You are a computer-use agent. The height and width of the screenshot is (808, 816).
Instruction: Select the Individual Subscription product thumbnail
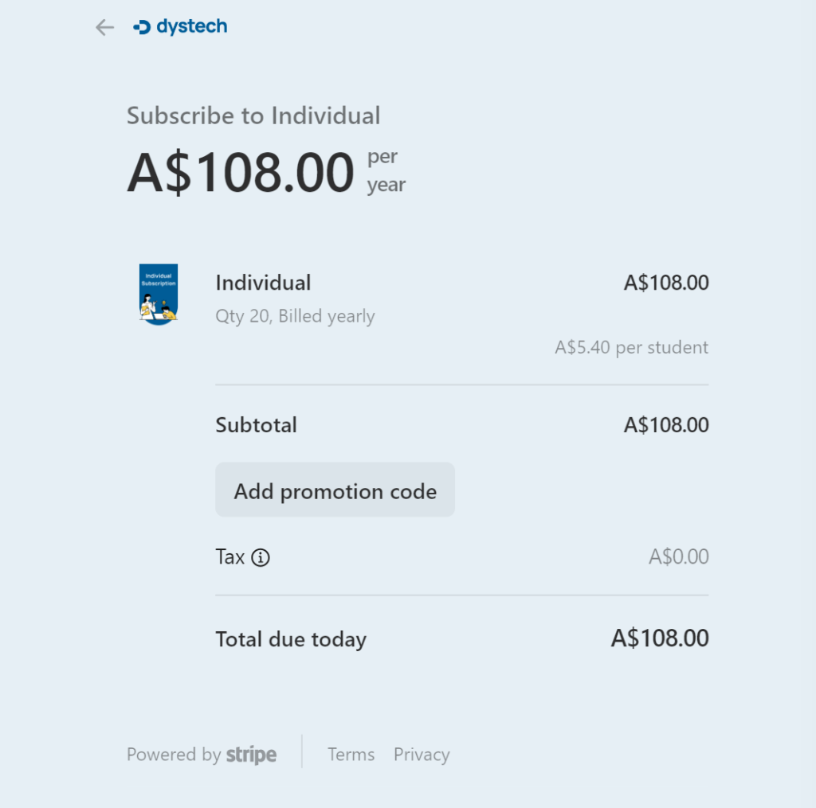(159, 295)
